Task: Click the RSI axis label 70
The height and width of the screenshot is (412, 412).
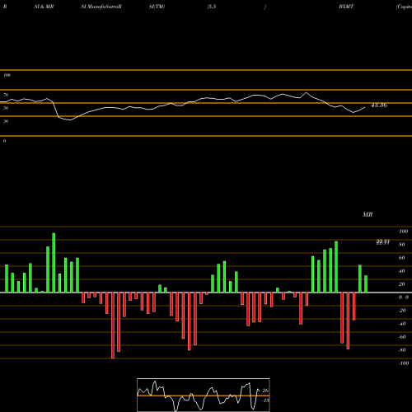Action: (6, 95)
